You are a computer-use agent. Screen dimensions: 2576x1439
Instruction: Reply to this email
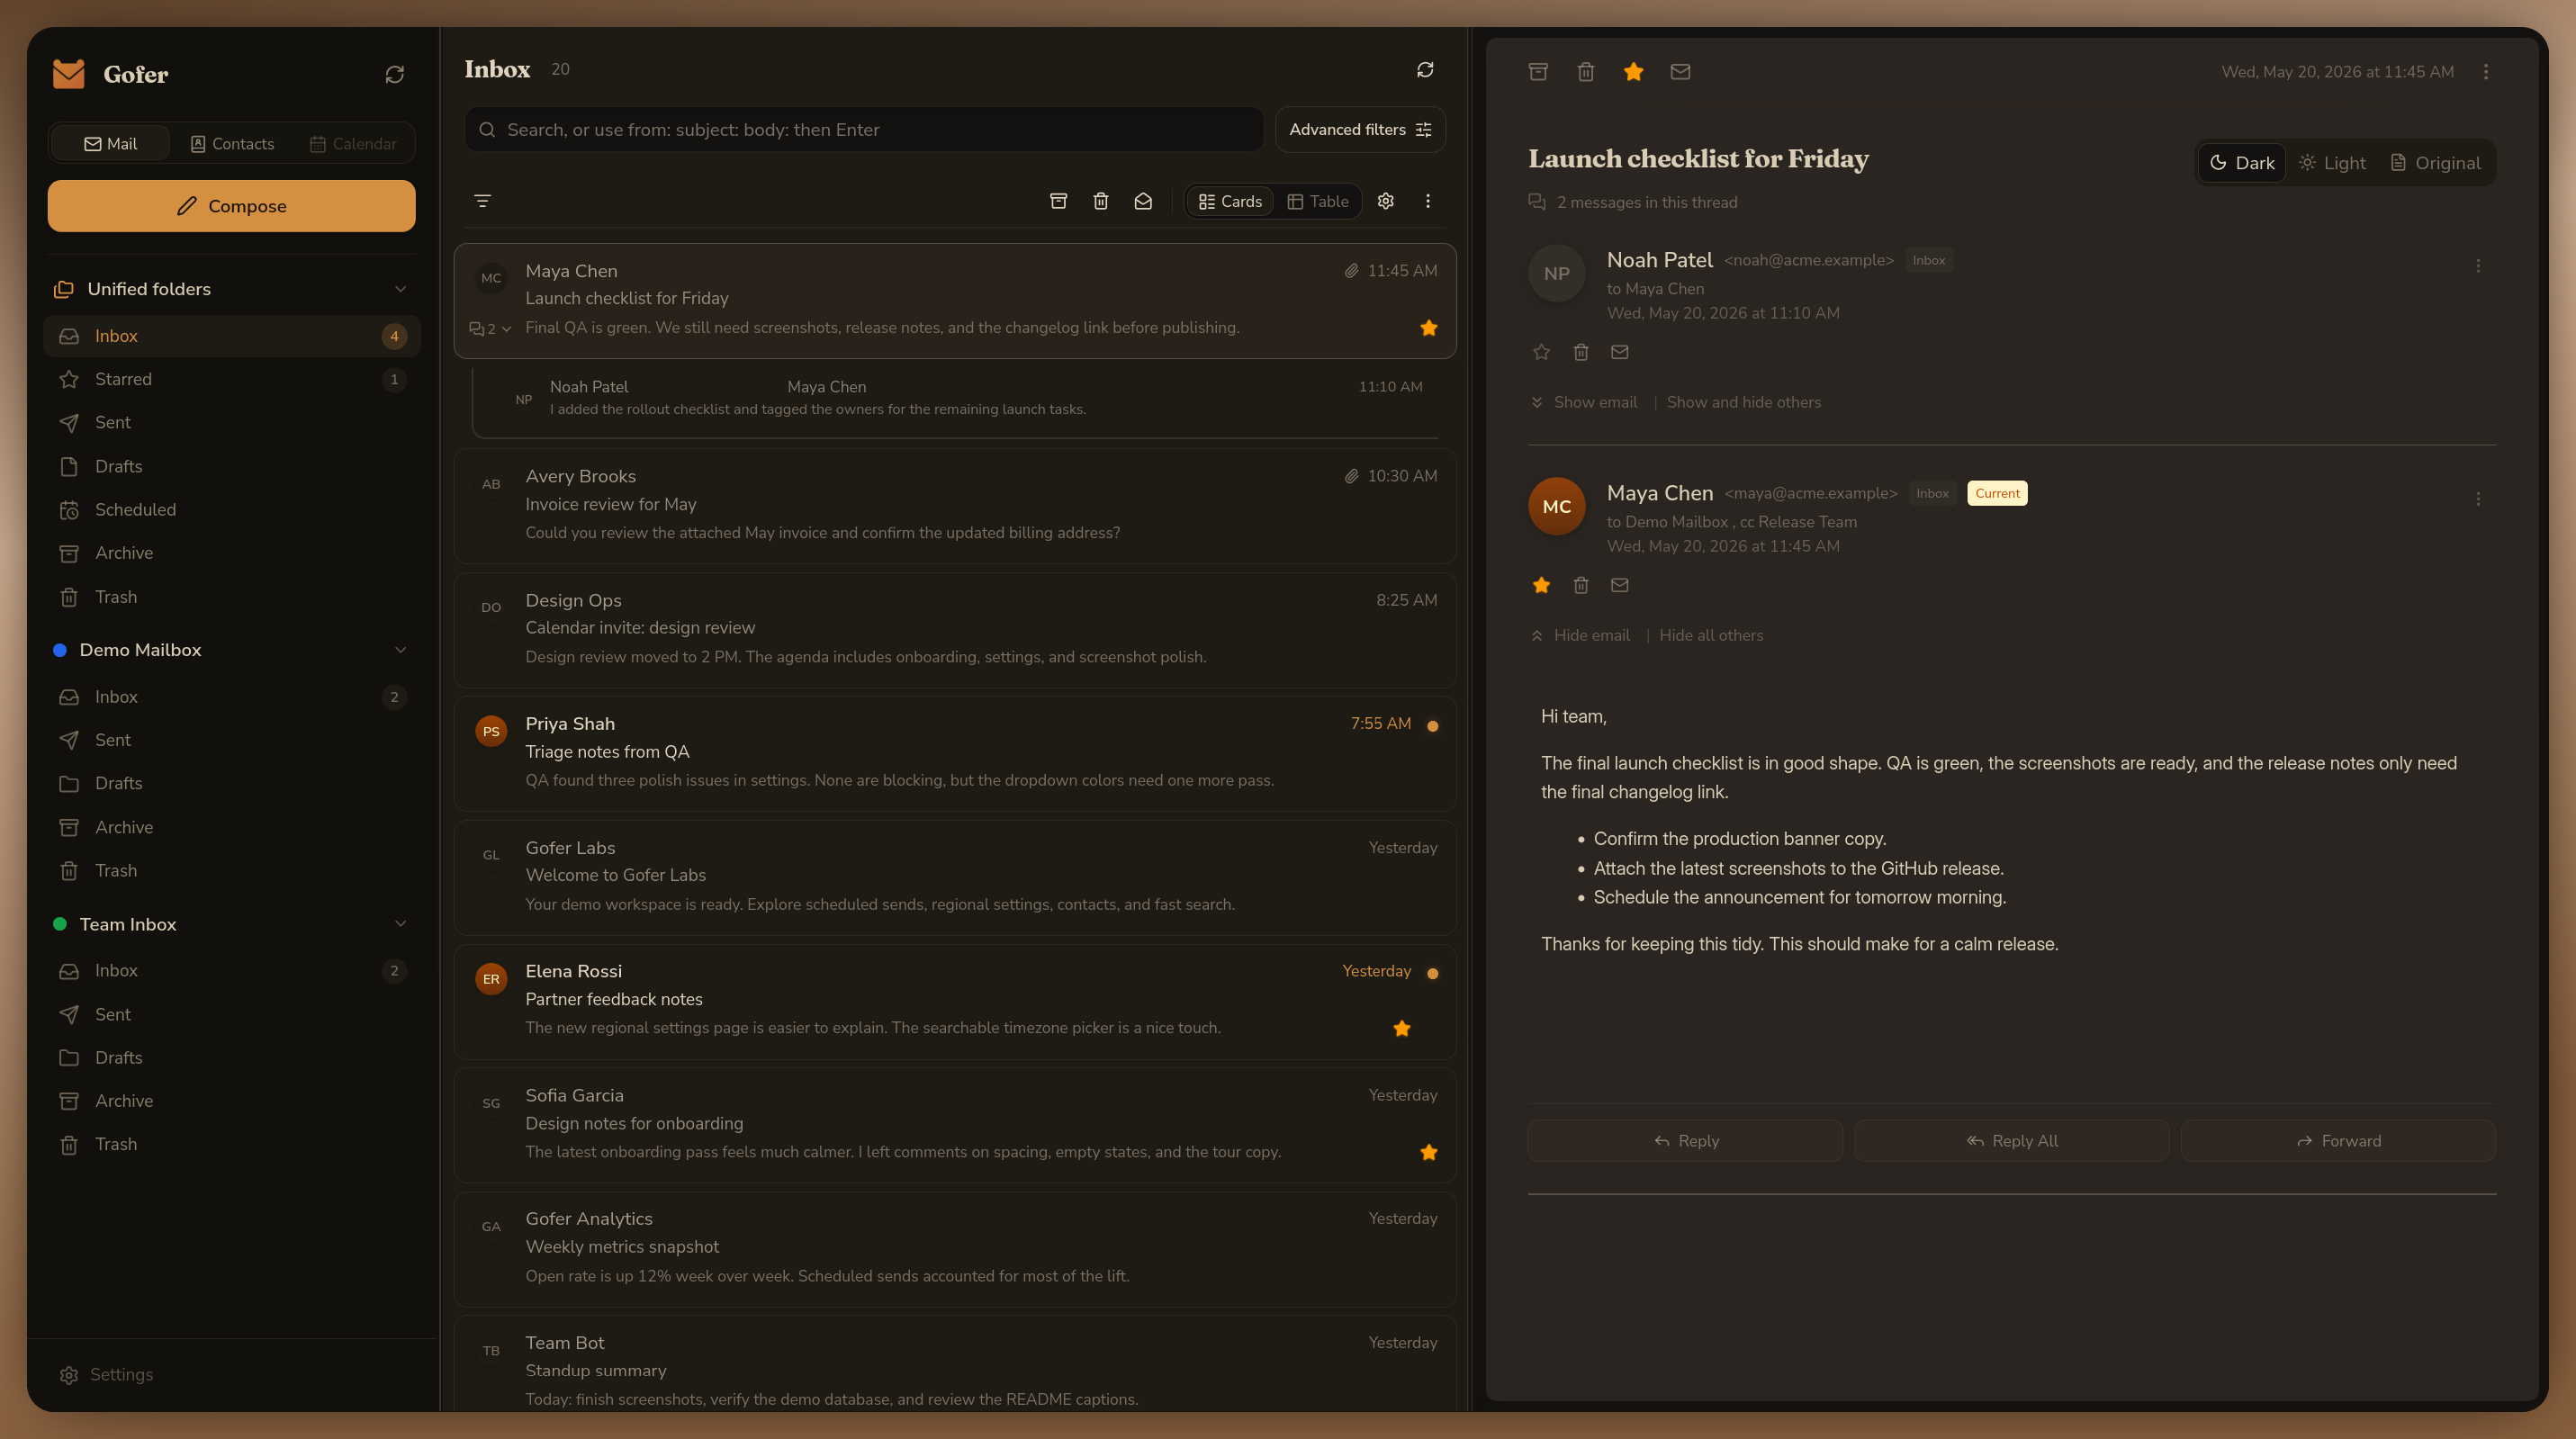coord(1685,1141)
